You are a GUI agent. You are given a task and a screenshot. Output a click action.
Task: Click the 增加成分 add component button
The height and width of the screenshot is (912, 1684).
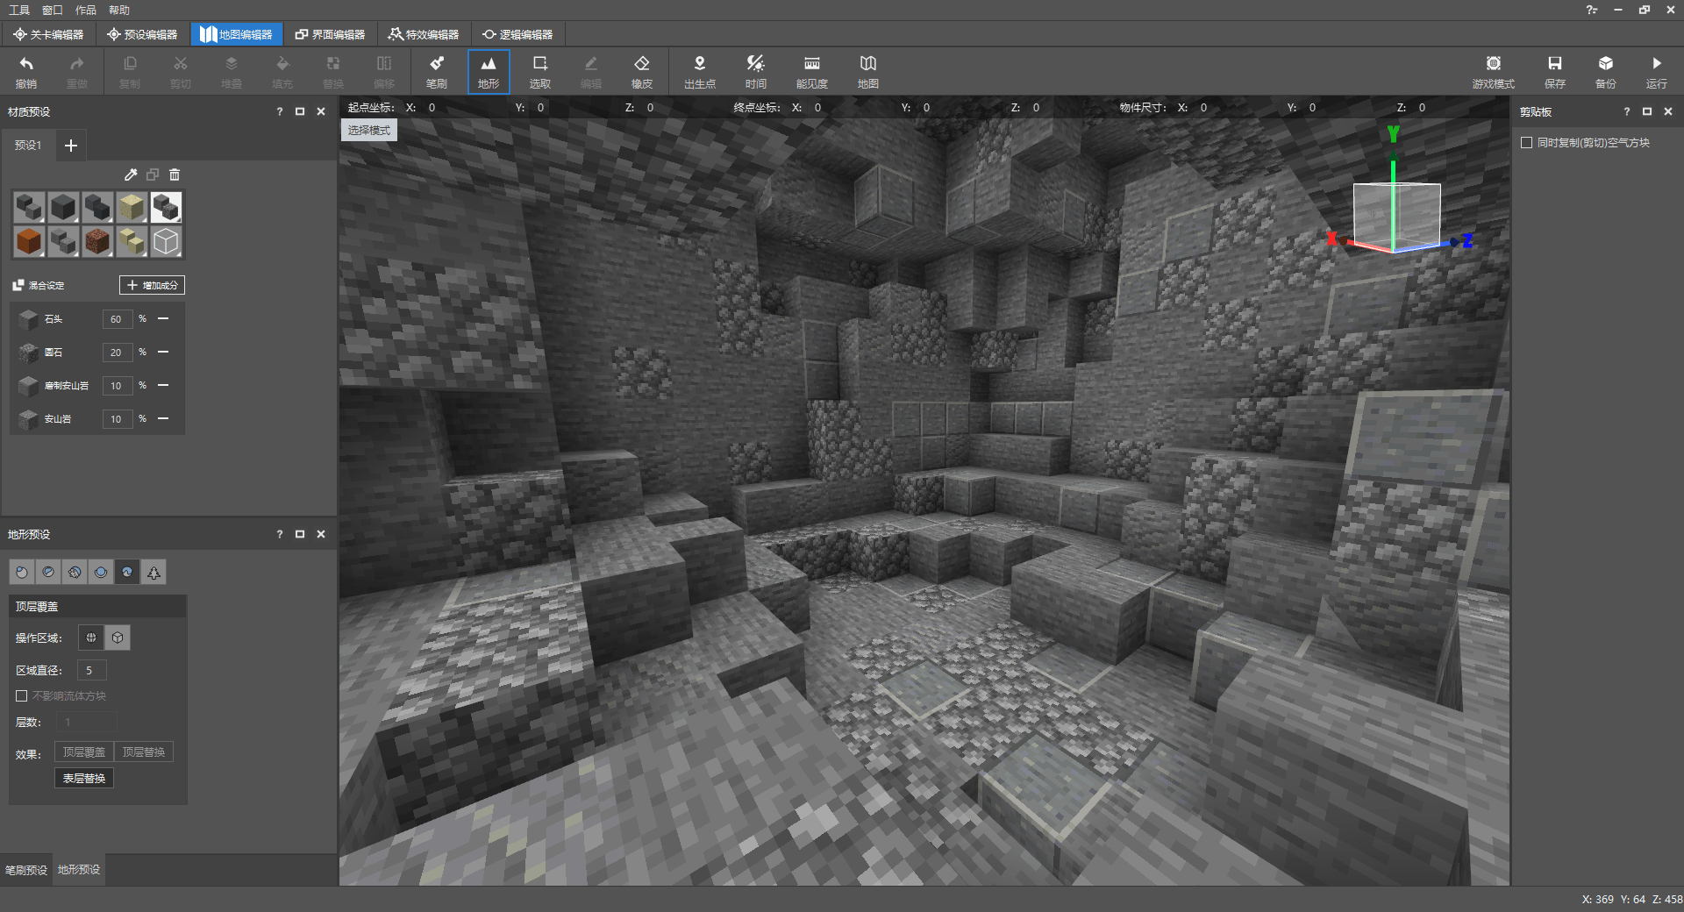click(x=153, y=285)
